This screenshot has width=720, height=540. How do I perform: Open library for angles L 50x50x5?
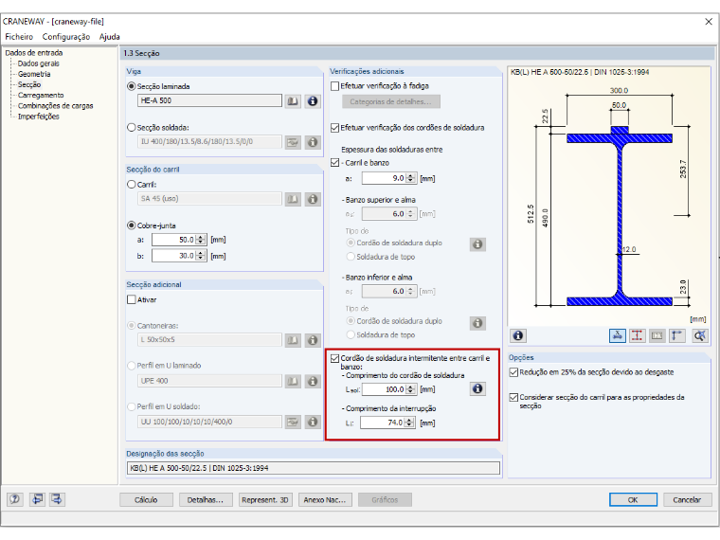coord(293,340)
